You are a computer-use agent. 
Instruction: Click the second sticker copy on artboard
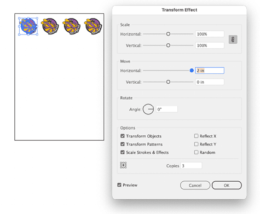click(50, 26)
